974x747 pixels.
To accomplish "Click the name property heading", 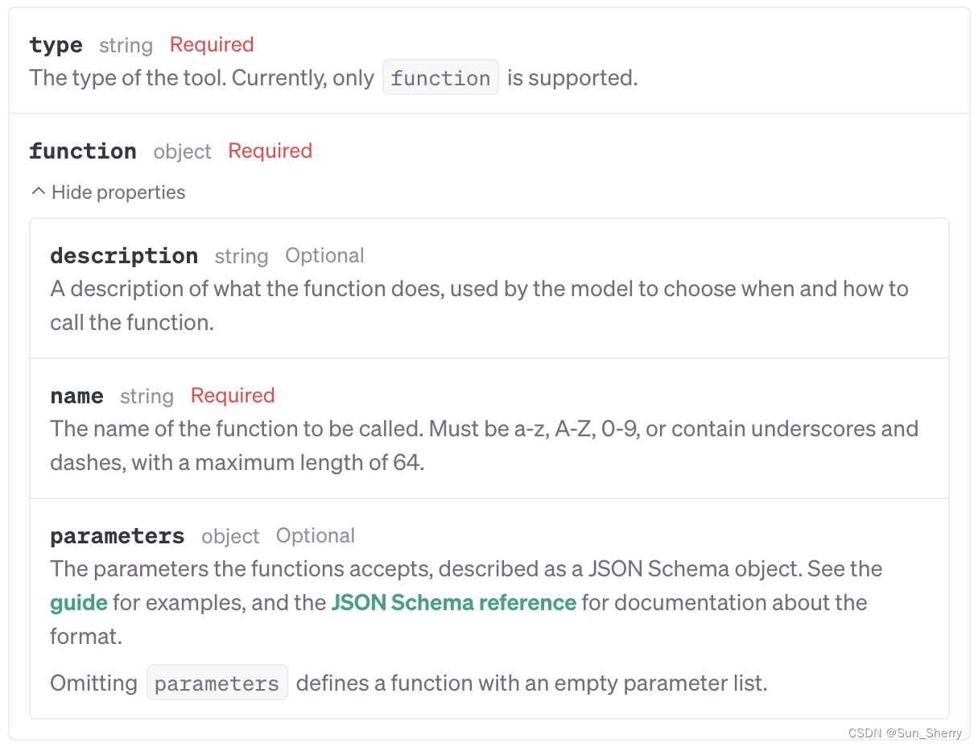I will coord(76,396).
